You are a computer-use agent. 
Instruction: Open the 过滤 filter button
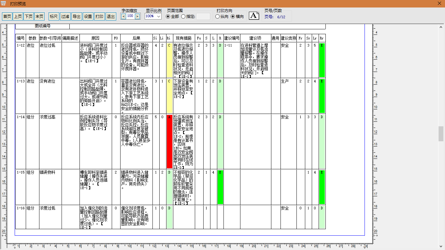[x=65, y=16]
